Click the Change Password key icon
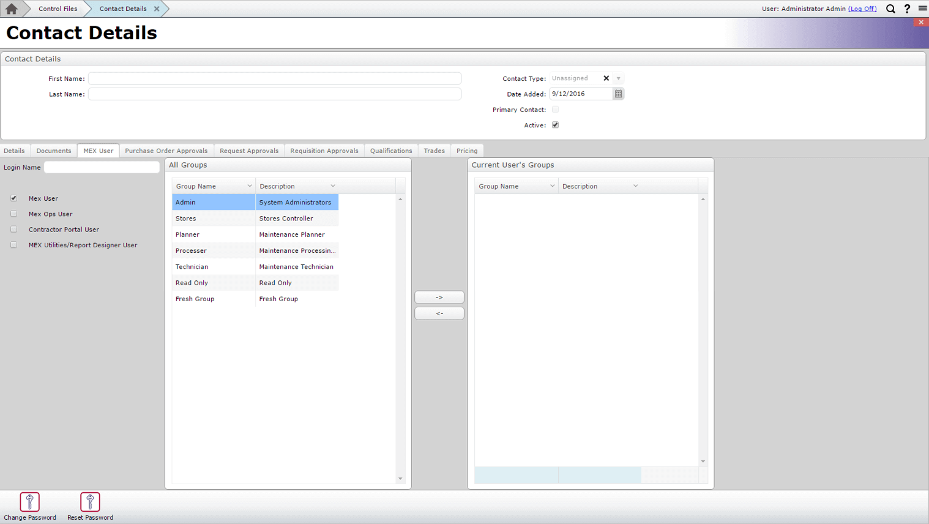 29,502
